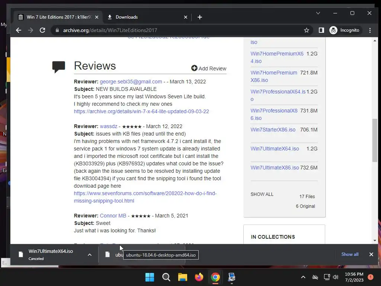Open the Windows Start menu
The height and width of the screenshot is (286, 381).
pyautogui.click(x=150, y=277)
